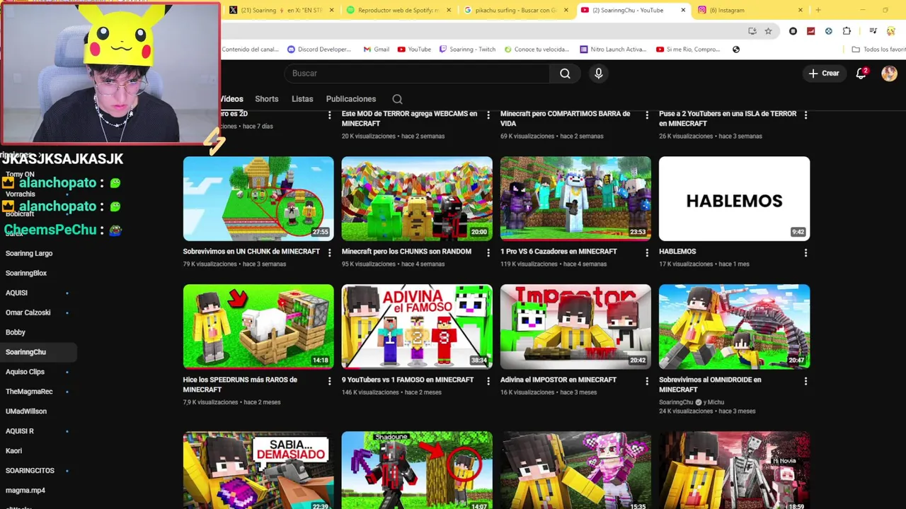This screenshot has width=906, height=509.
Task: Open options for 'Puse a 2 YouTubers' video
Action: (805, 115)
